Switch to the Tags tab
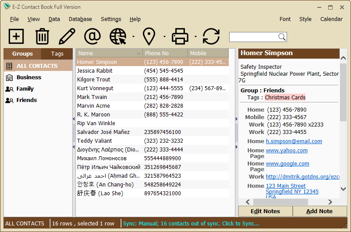The height and width of the screenshot is (232, 351). 57,54
